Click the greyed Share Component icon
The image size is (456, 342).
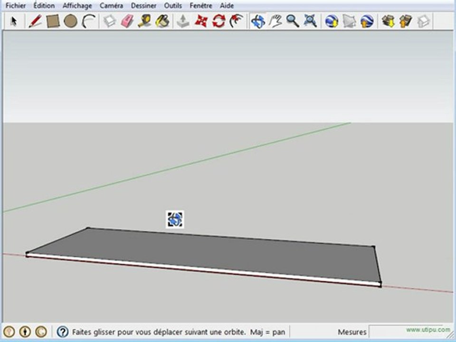coord(423,21)
